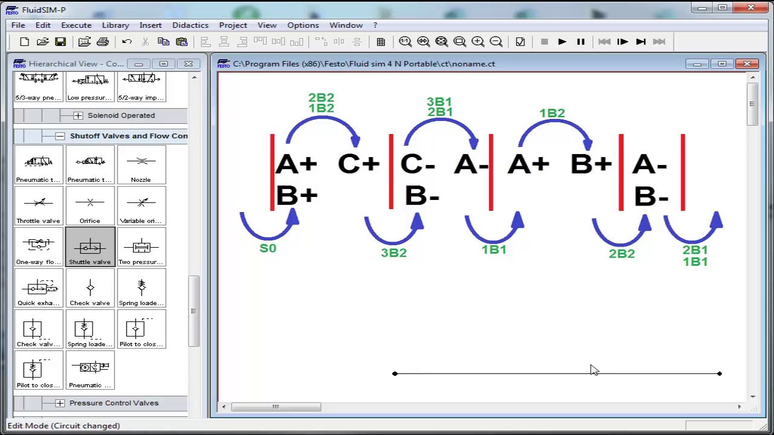Create a new circuit file
The image size is (774, 435).
(24, 42)
